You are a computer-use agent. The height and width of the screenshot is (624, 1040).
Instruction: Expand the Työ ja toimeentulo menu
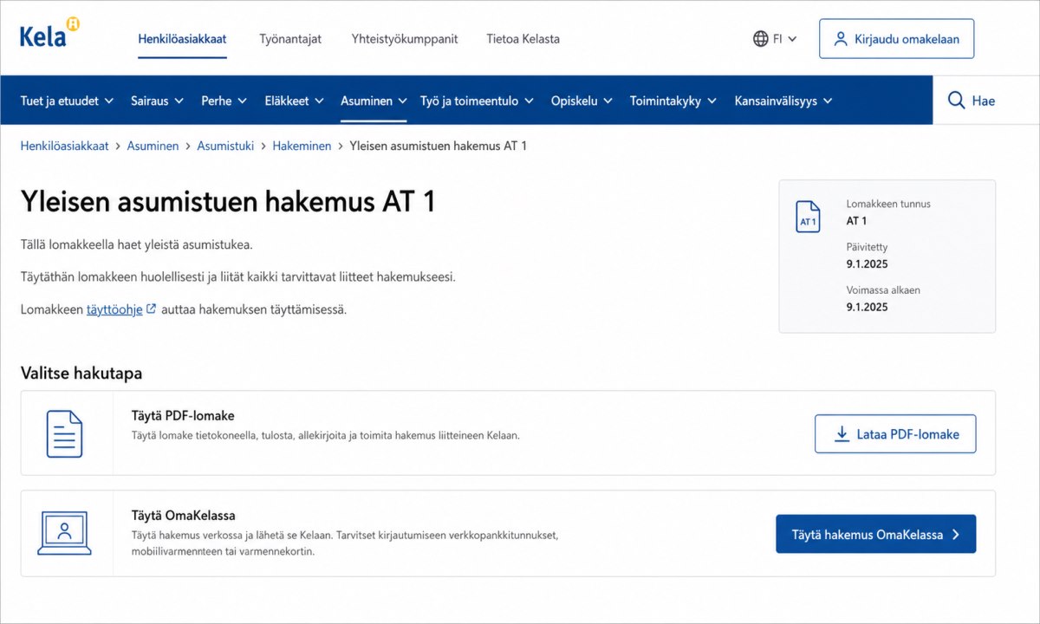pos(478,101)
